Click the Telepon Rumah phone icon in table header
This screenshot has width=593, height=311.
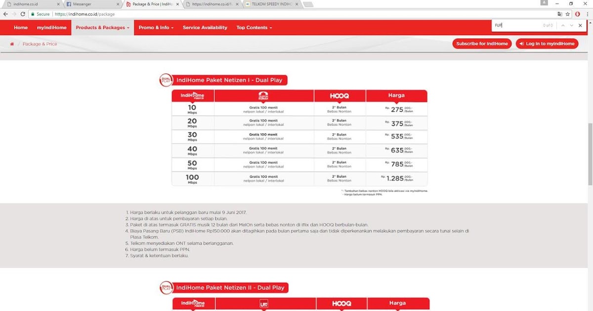263,95
